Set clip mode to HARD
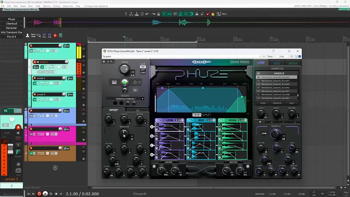Screen dimensions: 350x197 143,73
